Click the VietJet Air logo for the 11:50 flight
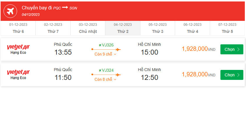The width and height of the screenshot is (246, 126). tap(18, 72)
